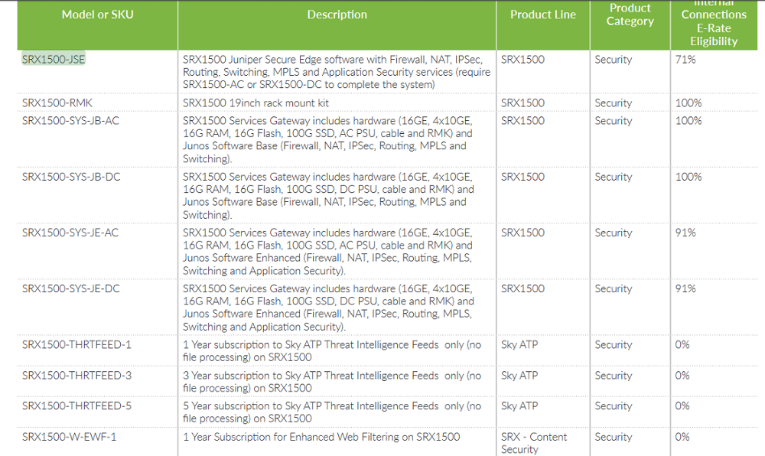Click the SRX1500-SYS-JE-DC Junos Enhanced description
Screen dimensions: 765x456
coord(328,308)
